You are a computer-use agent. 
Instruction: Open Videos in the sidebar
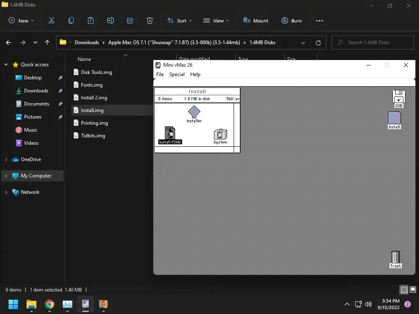31,143
